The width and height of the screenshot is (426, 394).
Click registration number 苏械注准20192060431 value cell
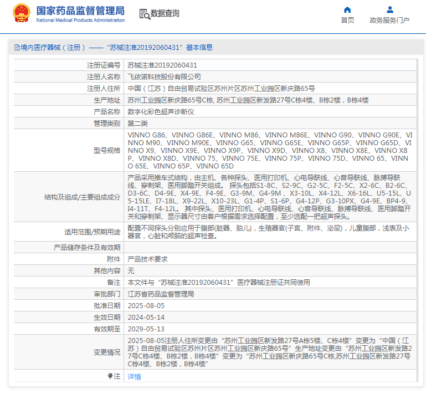162,65
